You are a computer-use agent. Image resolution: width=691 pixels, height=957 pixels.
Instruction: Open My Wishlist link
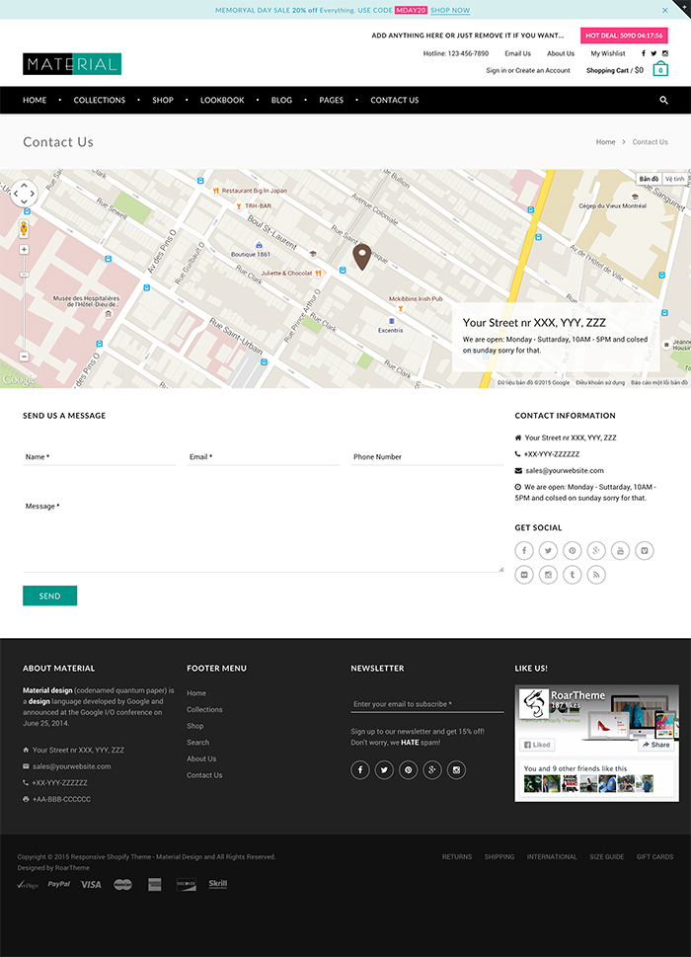point(608,53)
